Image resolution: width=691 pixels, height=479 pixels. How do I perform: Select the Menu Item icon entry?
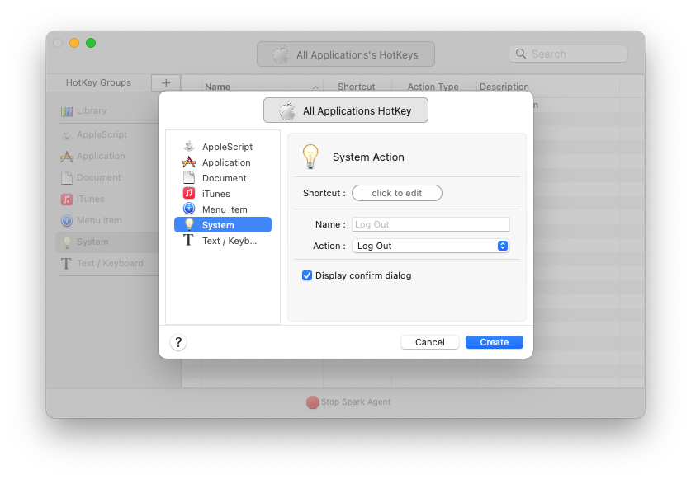pos(189,209)
